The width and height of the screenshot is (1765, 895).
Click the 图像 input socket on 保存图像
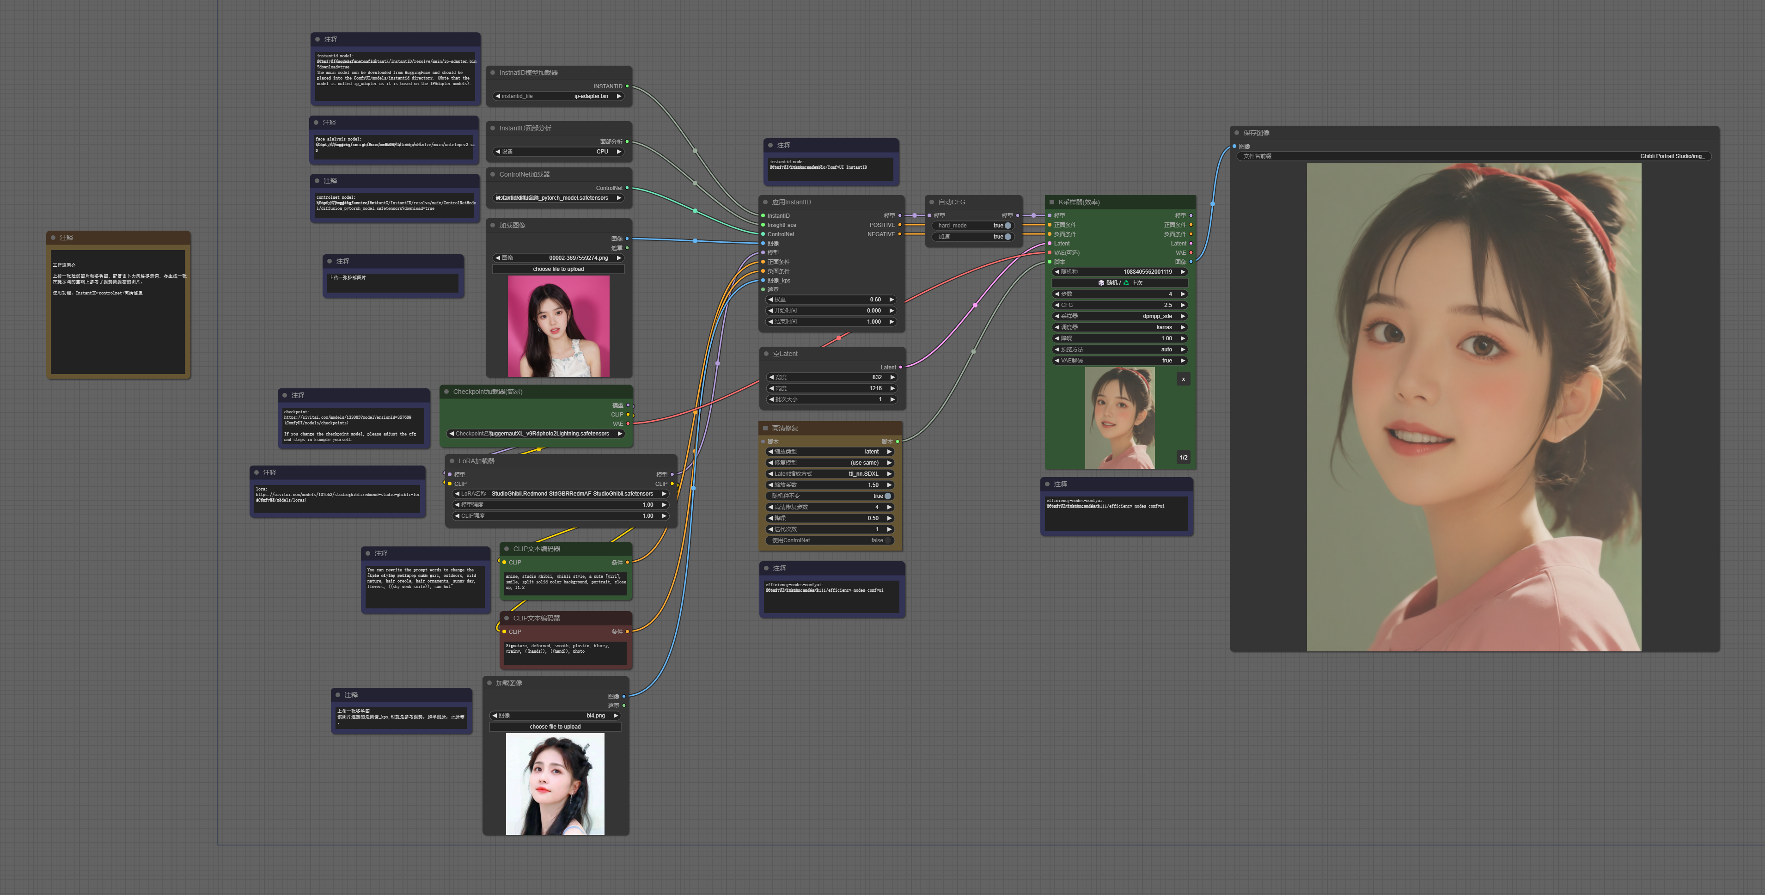pos(1235,147)
